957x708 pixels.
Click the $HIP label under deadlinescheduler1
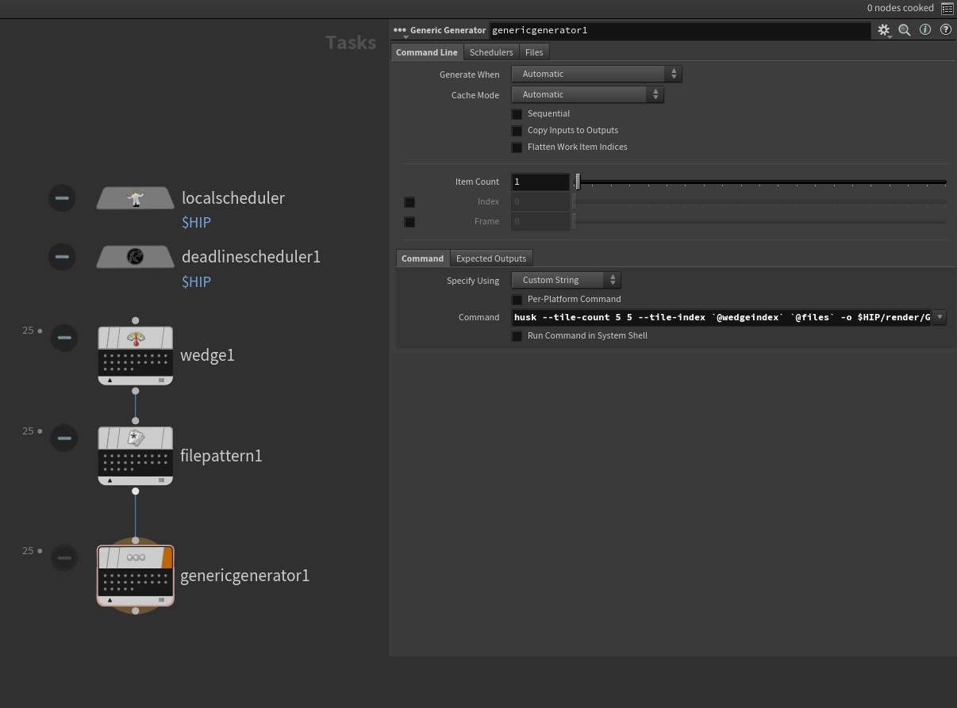click(196, 281)
